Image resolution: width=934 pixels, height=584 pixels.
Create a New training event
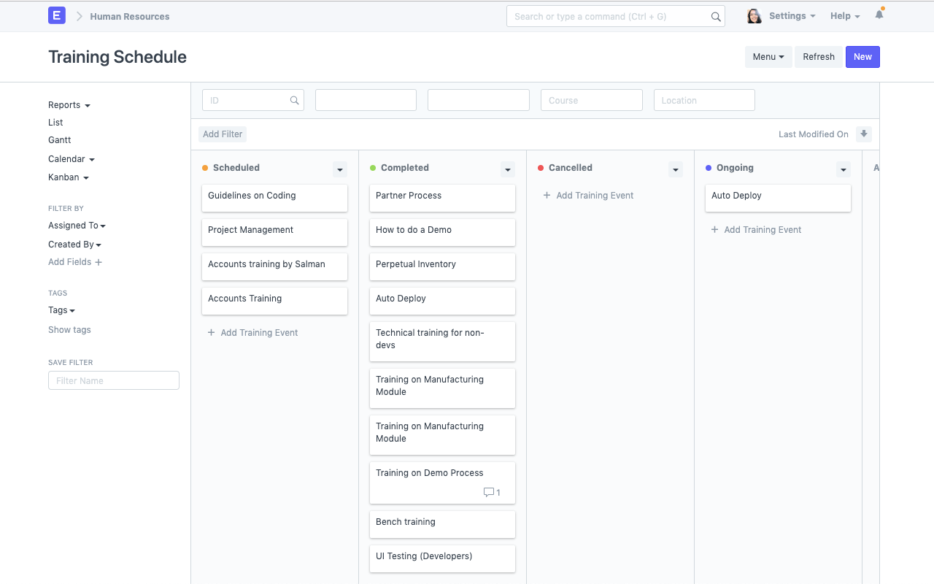click(x=862, y=57)
